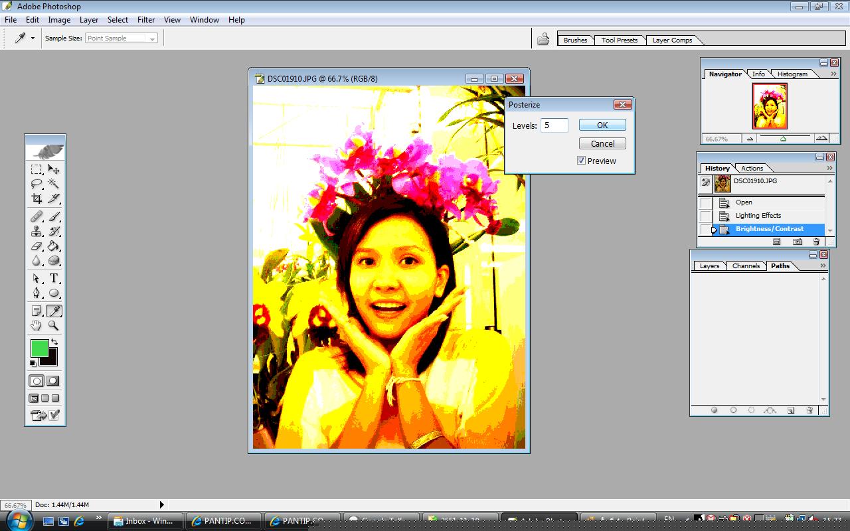
Task: Click the green foreground color swatch
Action: [38, 347]
